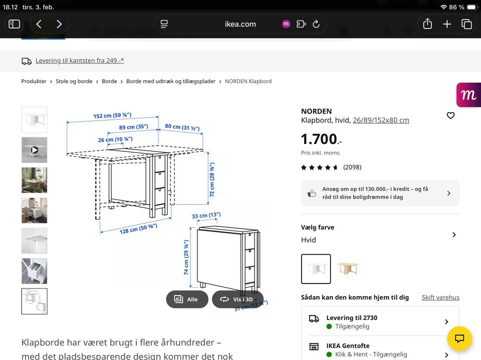Viewport: 481px width, 360px height.
Task: Open the chat bubble button
Action: 459,338
